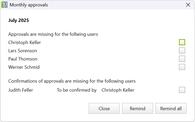Click the 'To be confirmed by' text

(x=77, y=90)
